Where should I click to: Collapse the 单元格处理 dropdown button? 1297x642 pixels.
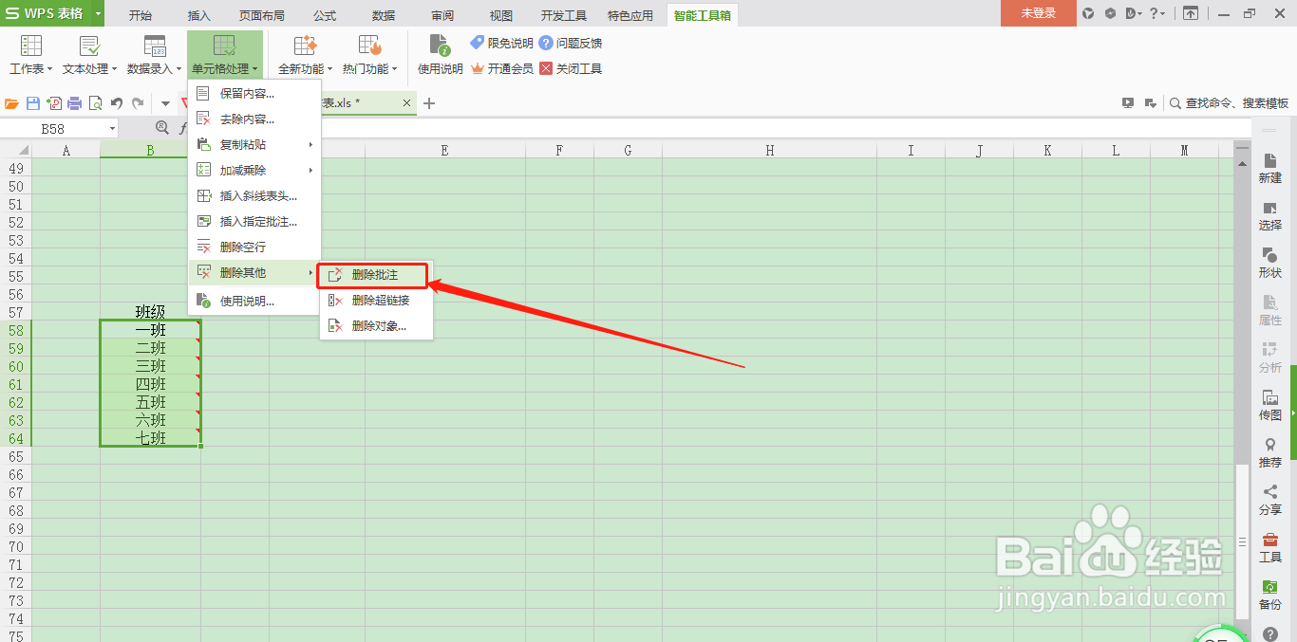225,55
